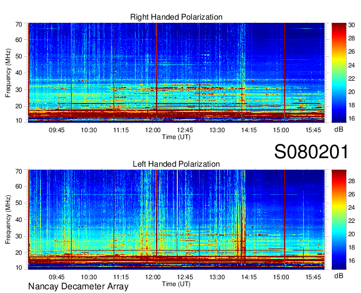This screenshot has width=361, height=293.
Task: Click the 13:30 time tick below the Left Handed plot
Action: (217, 277)
